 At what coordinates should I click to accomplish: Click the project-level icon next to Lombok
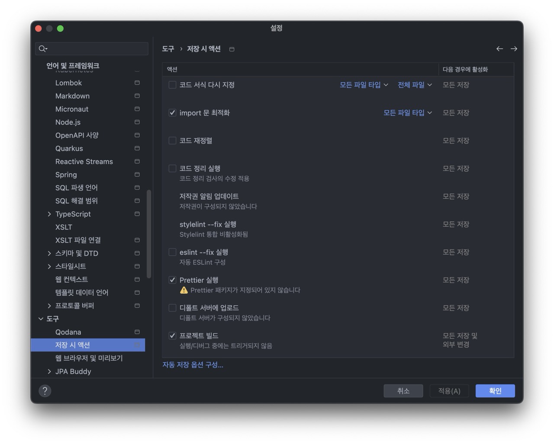click(x=137, y=83)
